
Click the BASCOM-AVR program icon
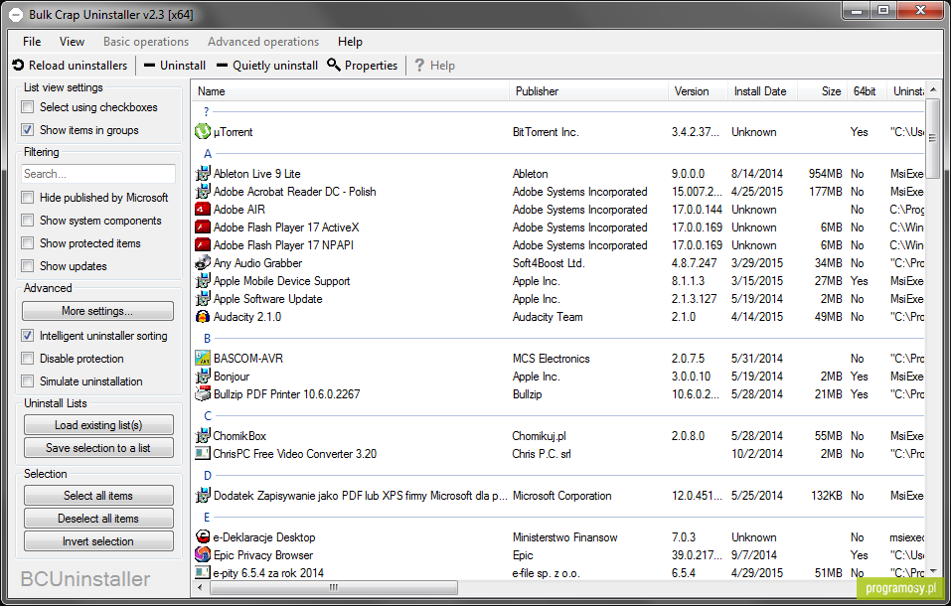203,359
